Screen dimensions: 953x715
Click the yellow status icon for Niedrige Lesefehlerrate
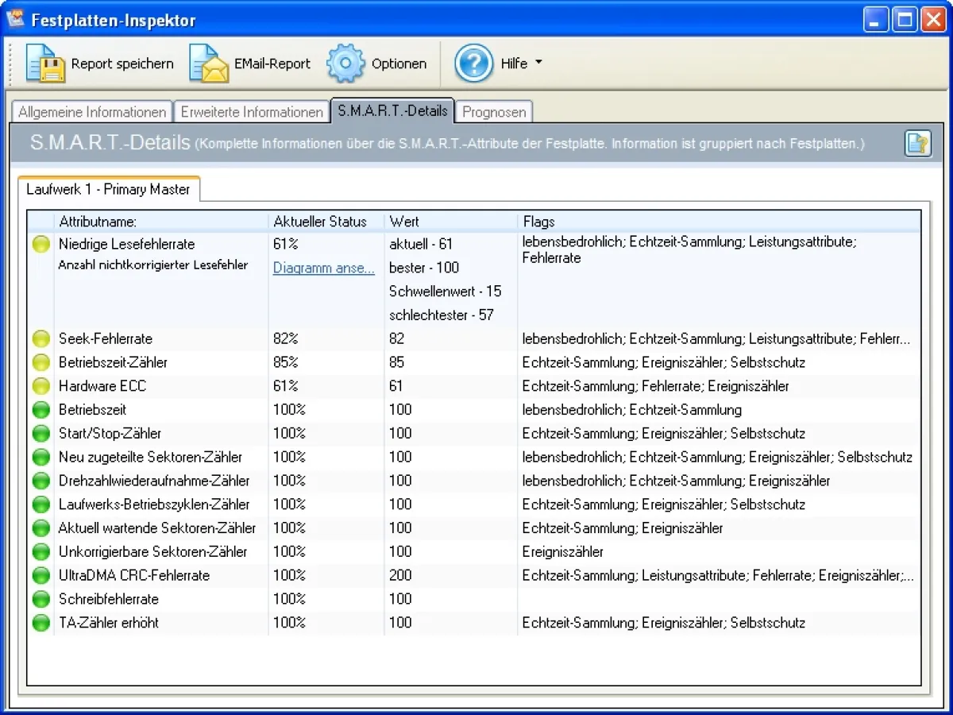(x=41, y=245)
